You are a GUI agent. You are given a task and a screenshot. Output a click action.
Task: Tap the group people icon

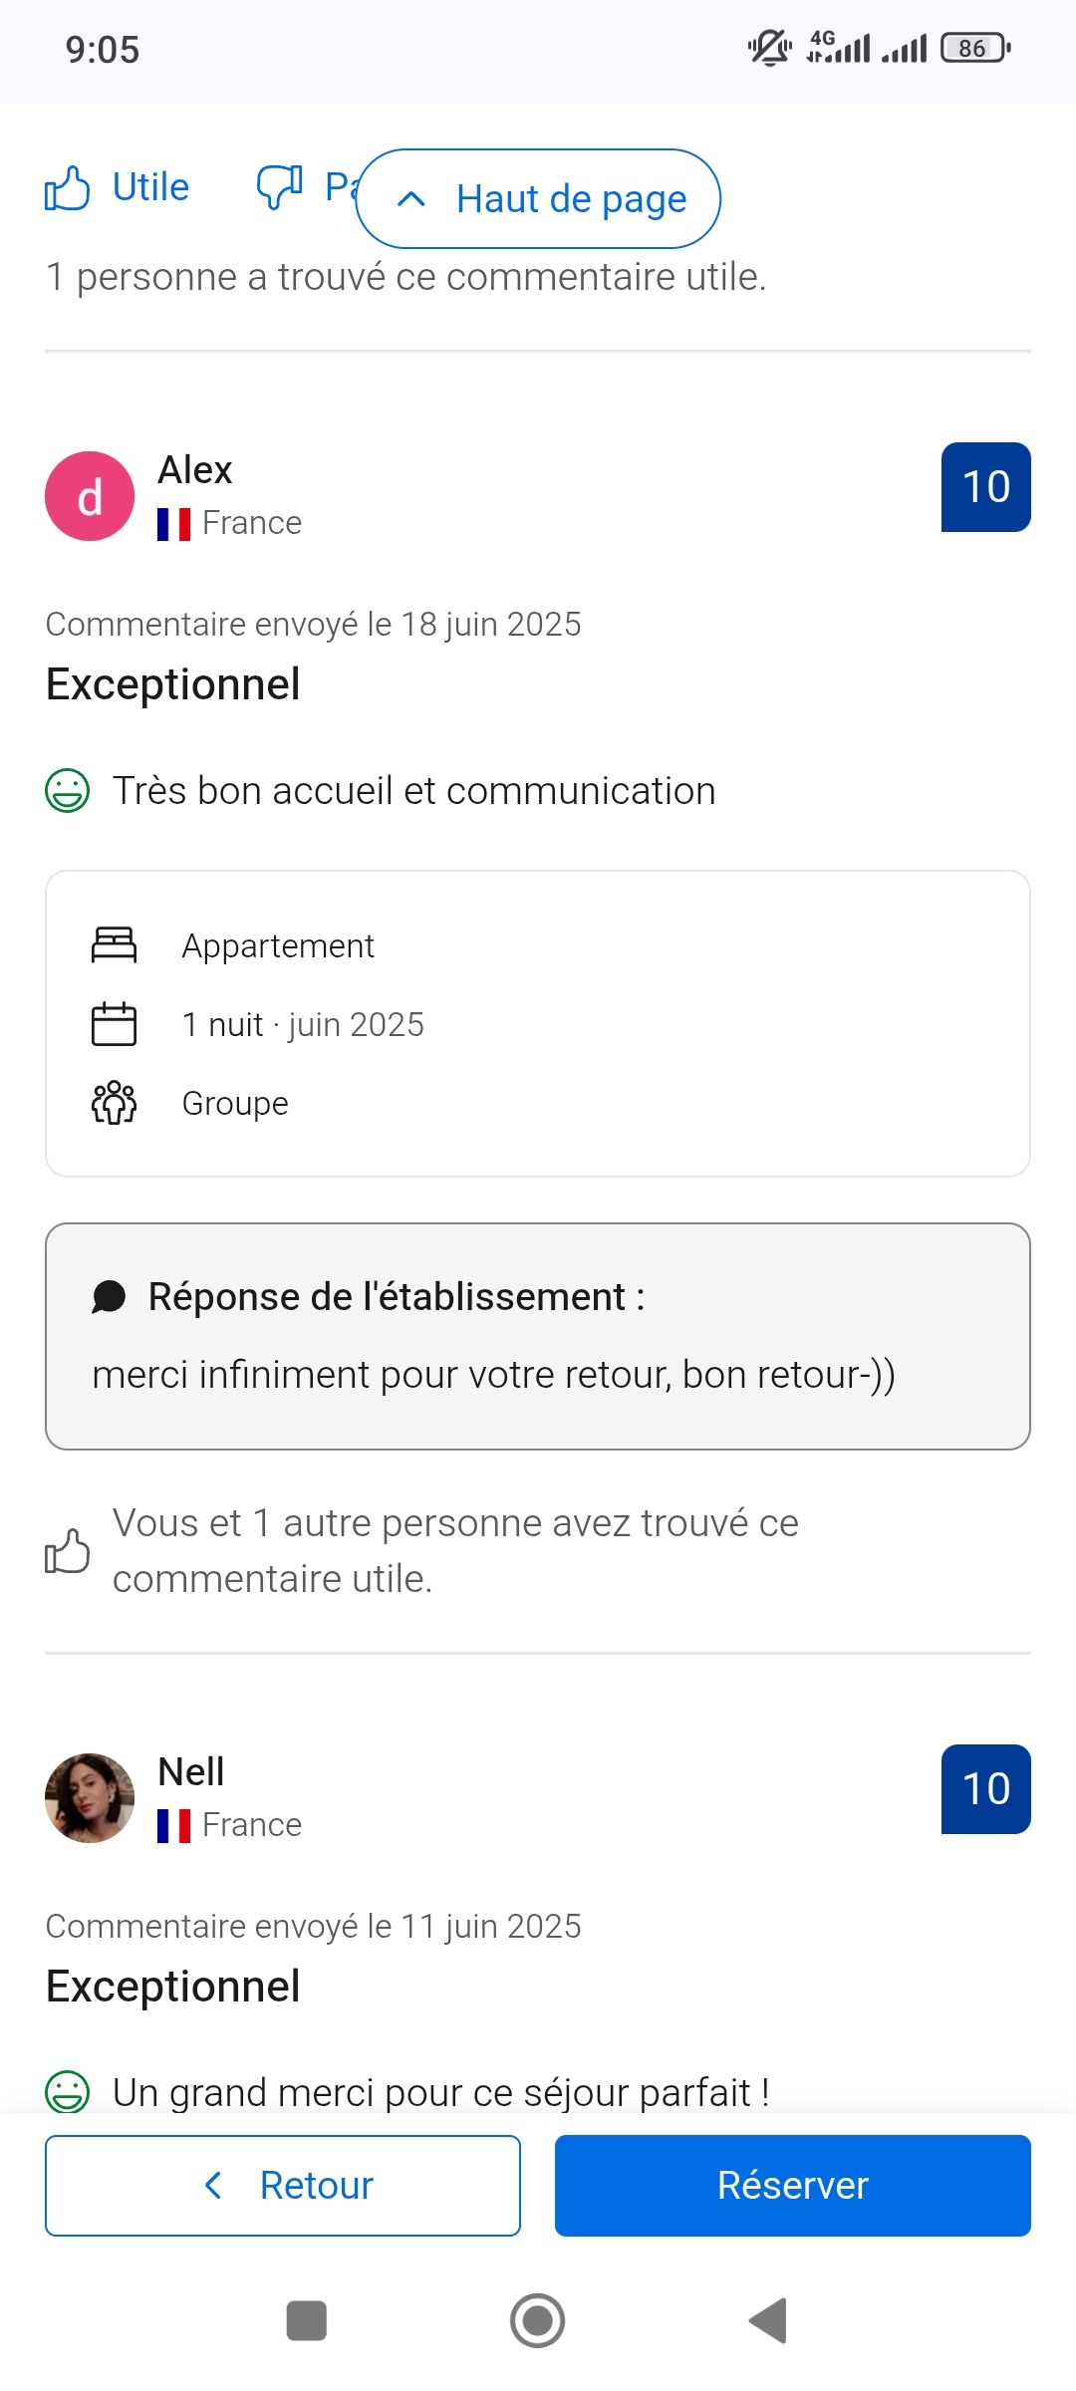(x=114, y=1103)
